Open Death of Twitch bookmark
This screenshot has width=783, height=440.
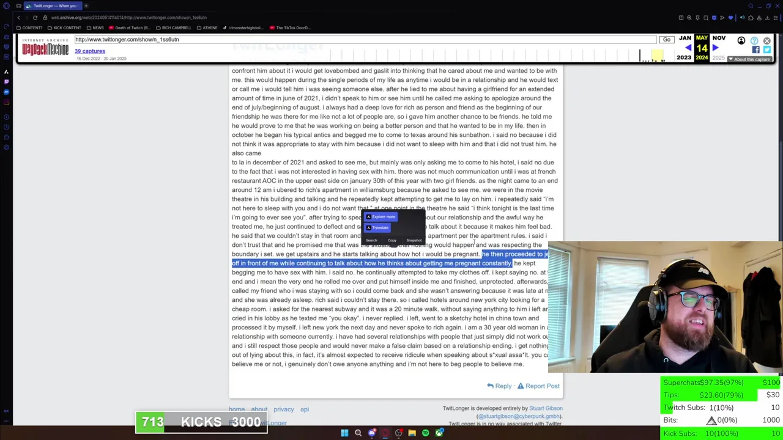point(130,28)
